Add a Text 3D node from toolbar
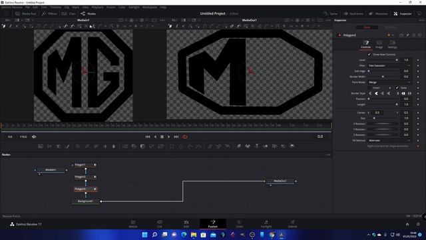 click(x=256, y=146)
